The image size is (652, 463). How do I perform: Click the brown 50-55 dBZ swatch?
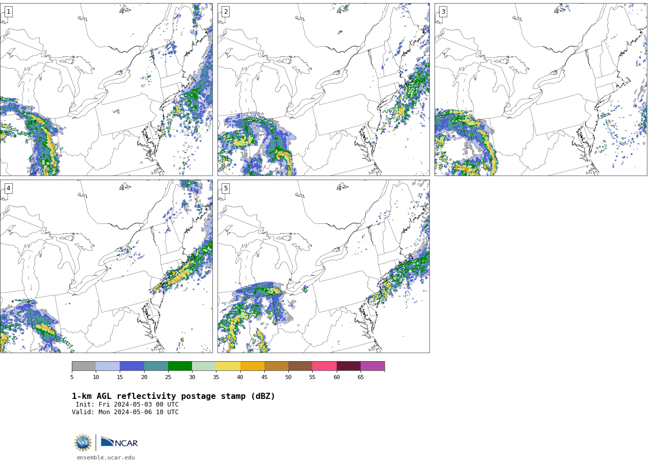[300, 366]
